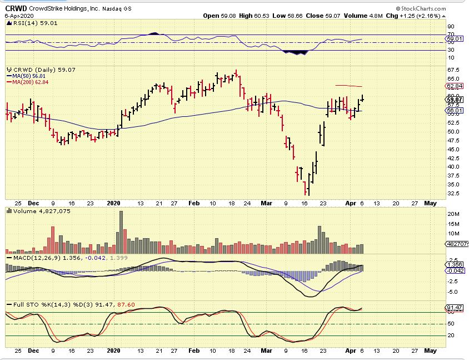This screenshot has width=469, height=360.
Task: Click the May label on stochastic panel date axis
Action: click(431, 351)
